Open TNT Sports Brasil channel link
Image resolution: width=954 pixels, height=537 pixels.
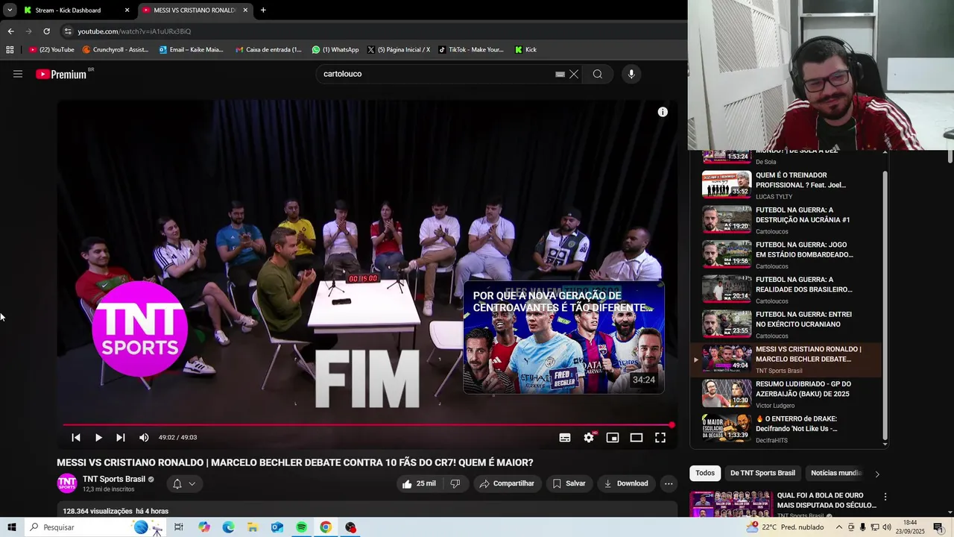click(114, 479)
